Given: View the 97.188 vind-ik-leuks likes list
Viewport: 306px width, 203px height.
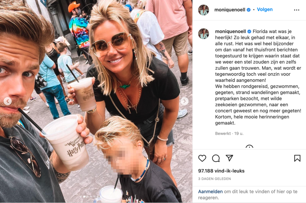Looking at the screenshot, I should pos(221,171).
